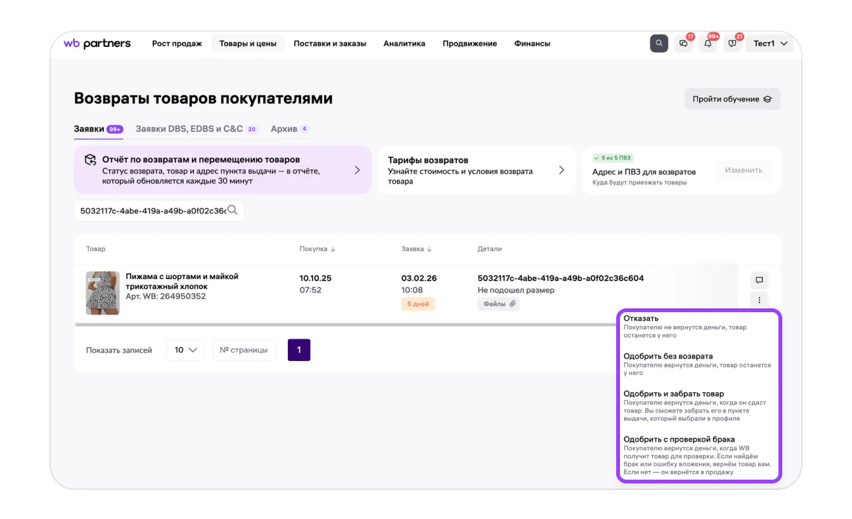Click the dark search icon in header
The image size is (852, 519).
coord(659,44)
